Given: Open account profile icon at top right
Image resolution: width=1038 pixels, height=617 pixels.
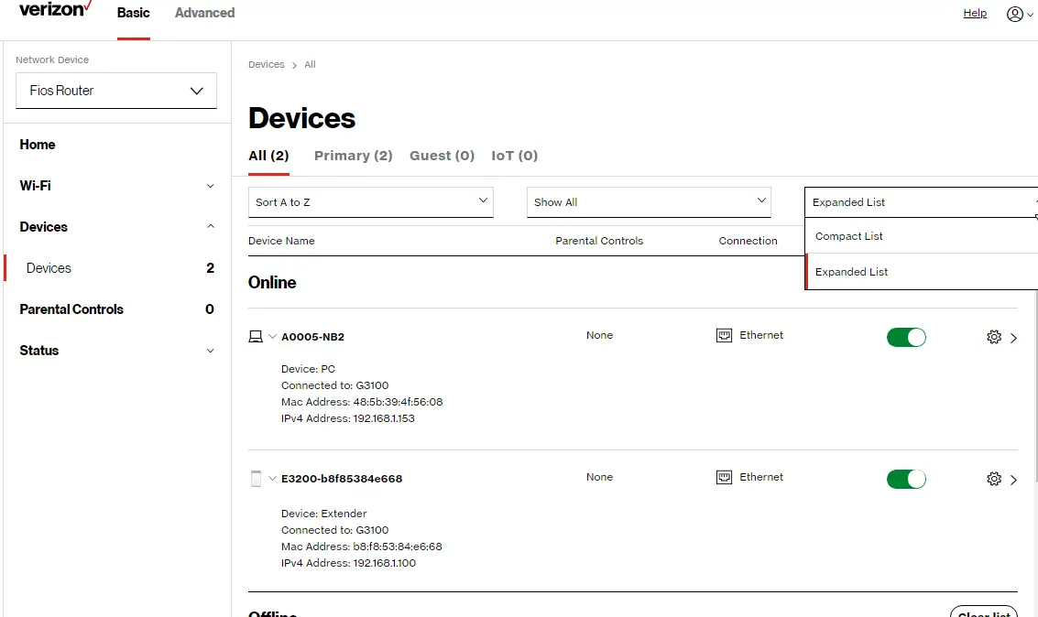Looking at the screenshot, I should 1014,14.
